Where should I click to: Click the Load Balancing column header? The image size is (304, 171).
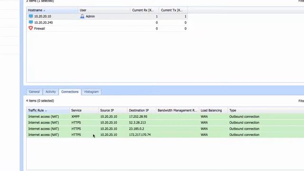[213, 110]
